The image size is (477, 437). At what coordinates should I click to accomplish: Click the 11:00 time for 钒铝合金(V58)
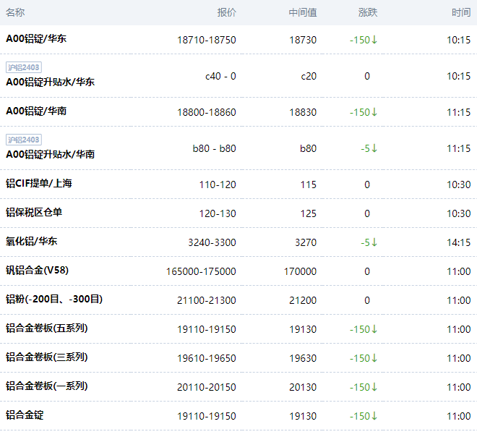click(459, 271)
